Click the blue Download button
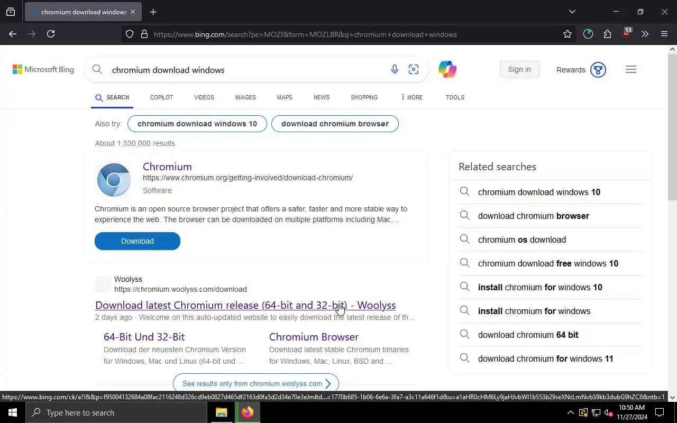 (x=138, y=241)
